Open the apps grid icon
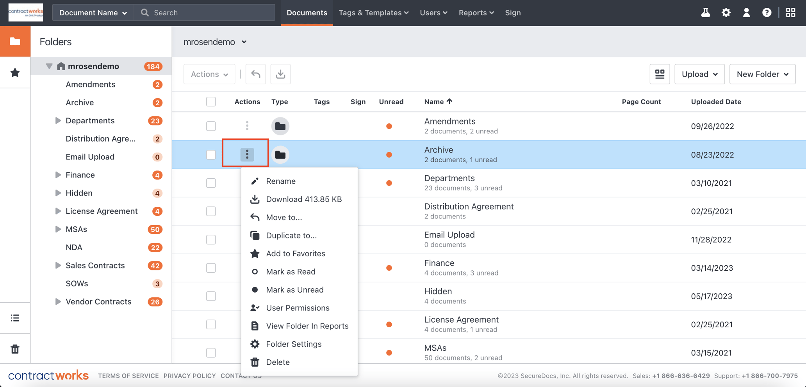This screenshot has height=387, width=806. pyautogui.click(x=790, y=12)
